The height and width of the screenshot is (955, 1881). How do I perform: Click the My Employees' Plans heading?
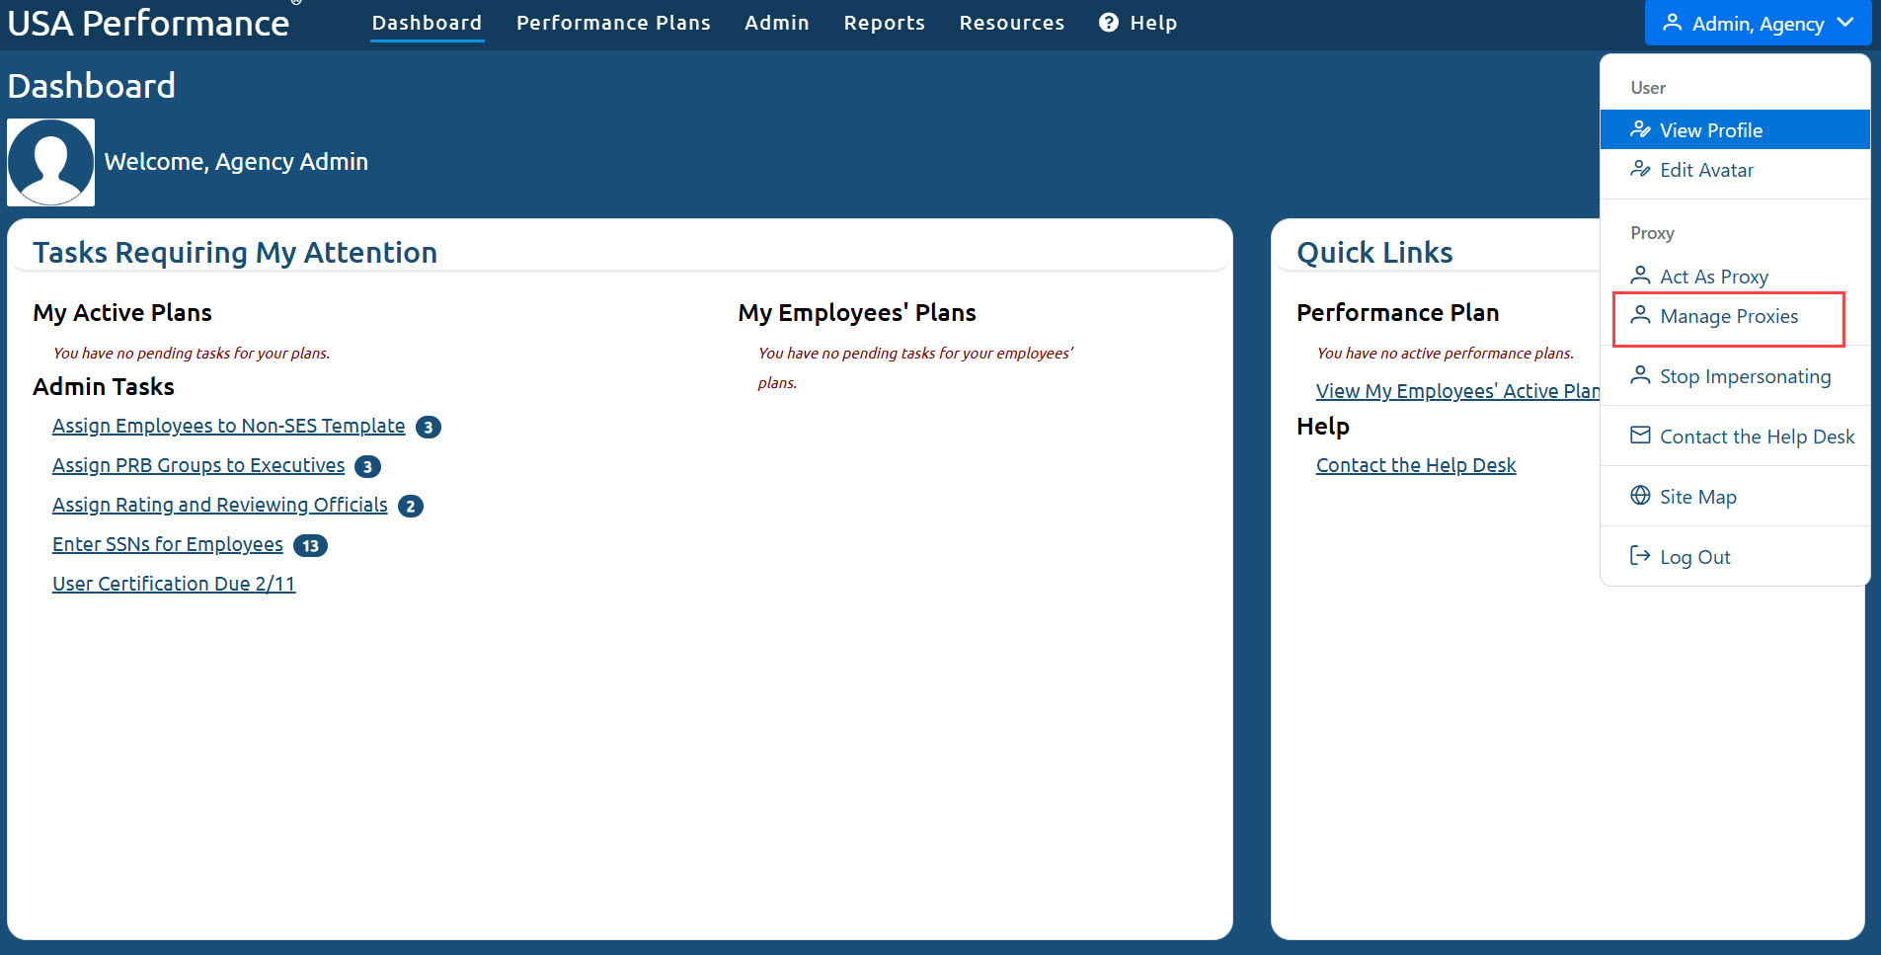point(857,313)
